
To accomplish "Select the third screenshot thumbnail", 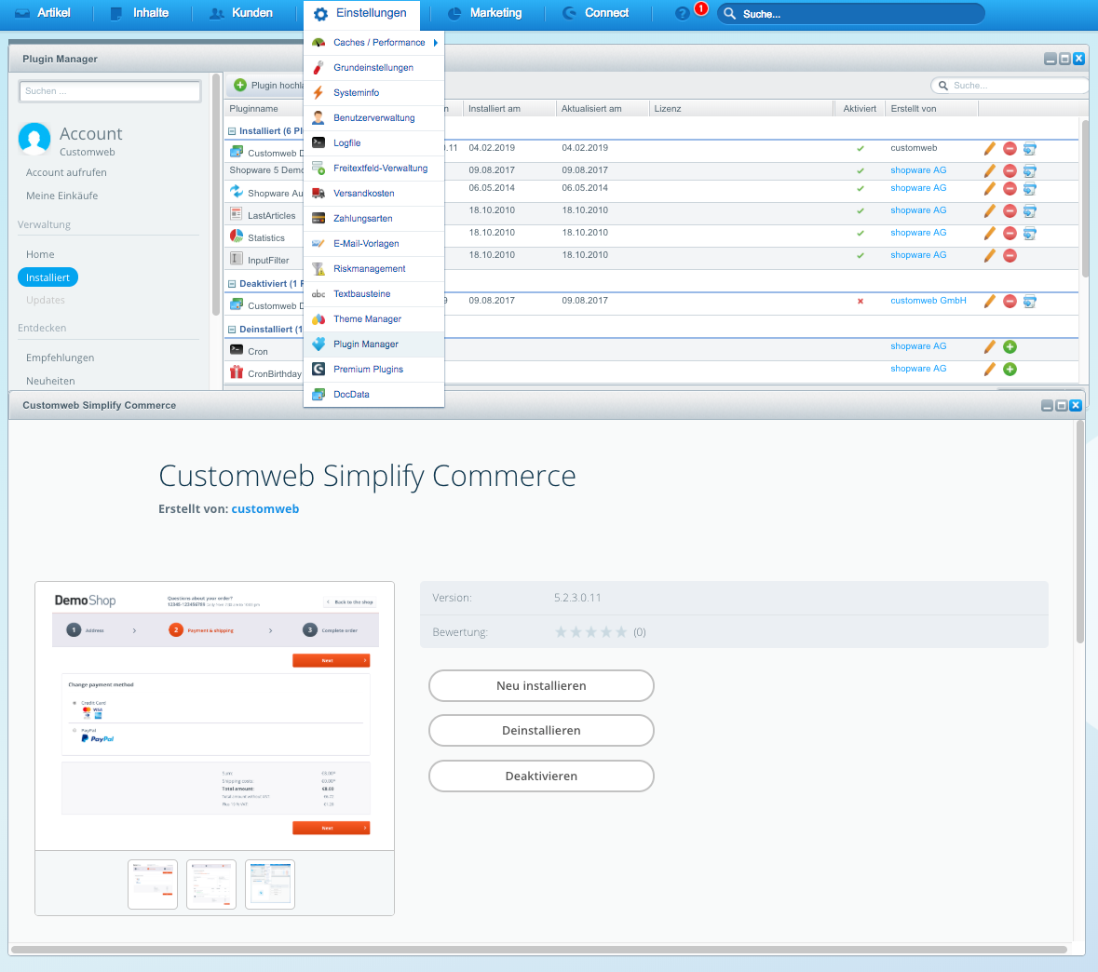I will pos(270,884).
